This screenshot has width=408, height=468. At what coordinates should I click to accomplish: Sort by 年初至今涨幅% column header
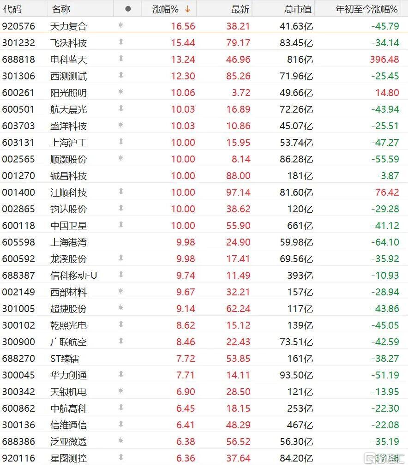click(366, 9)
